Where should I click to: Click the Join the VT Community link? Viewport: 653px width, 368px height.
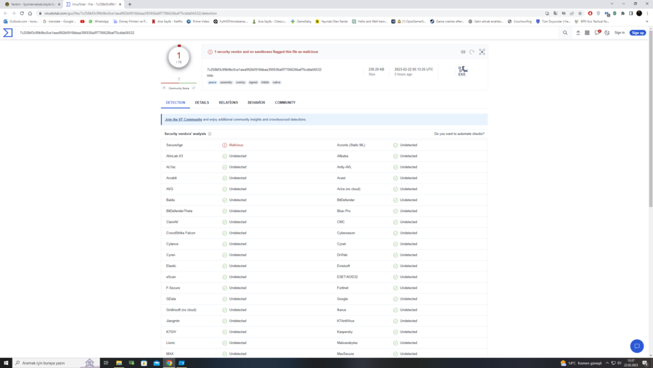[x=183, y=119]
